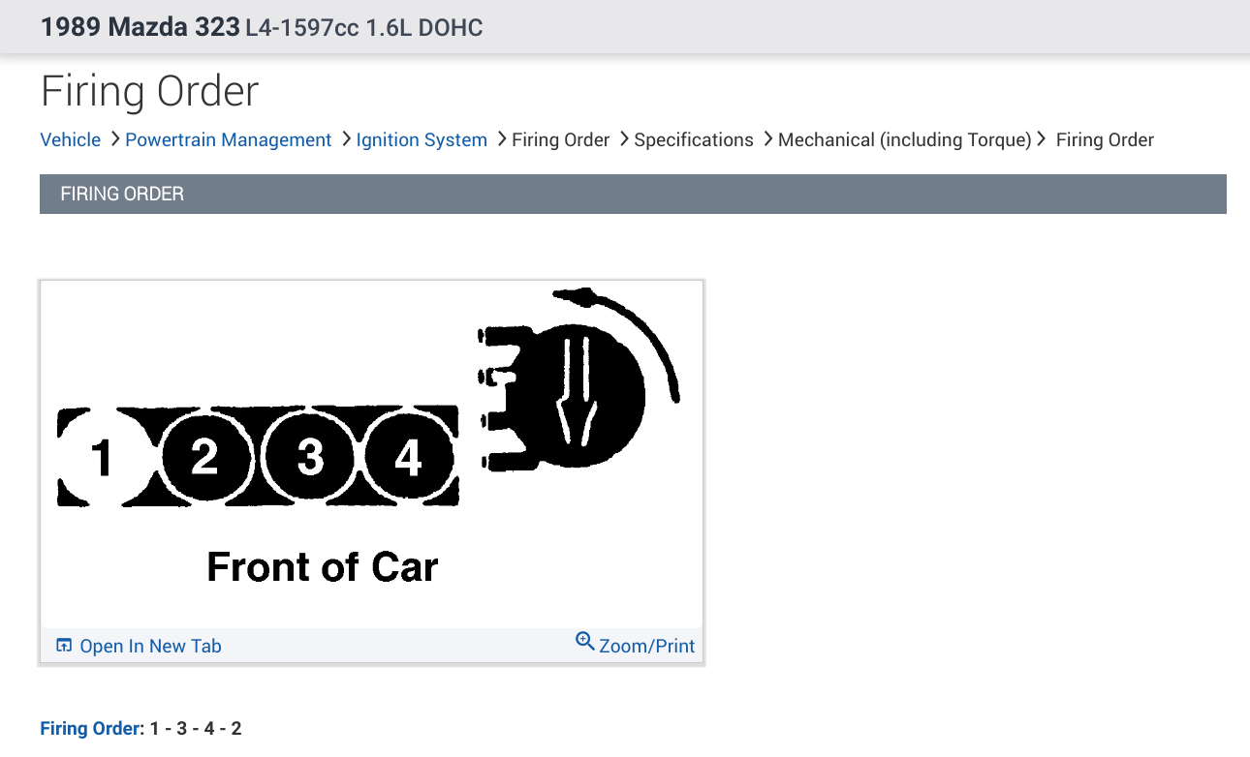Open the Vehicle breadcrumb link
The width and height of the screenshot is (1250, 757).
pos(71,139)
